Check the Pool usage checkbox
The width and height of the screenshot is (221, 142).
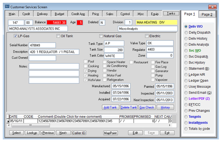(85, 61)
